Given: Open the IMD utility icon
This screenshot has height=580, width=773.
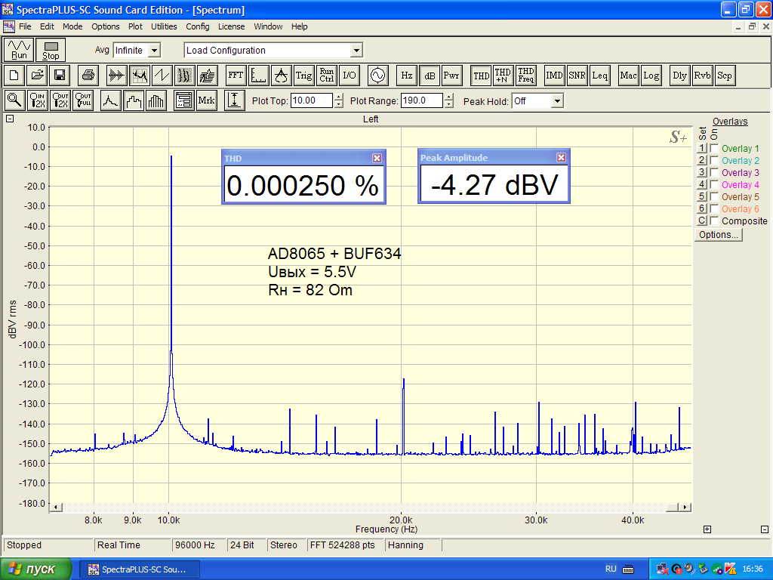Looking at the screenshot, I should pos(555,76).
